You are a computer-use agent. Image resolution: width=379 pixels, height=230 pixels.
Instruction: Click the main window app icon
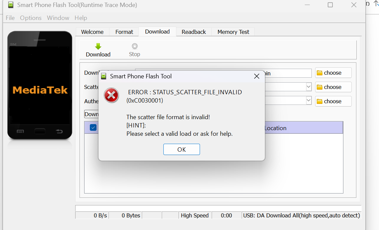[x=11, y=5]
